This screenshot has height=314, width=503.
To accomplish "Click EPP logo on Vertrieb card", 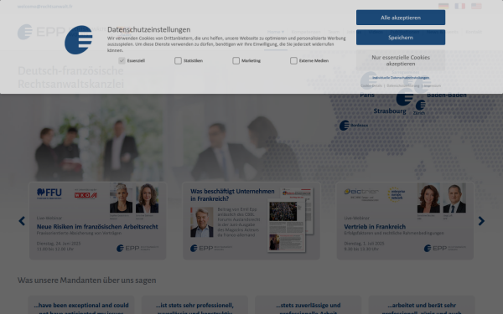I will click(x=444, y=249).
